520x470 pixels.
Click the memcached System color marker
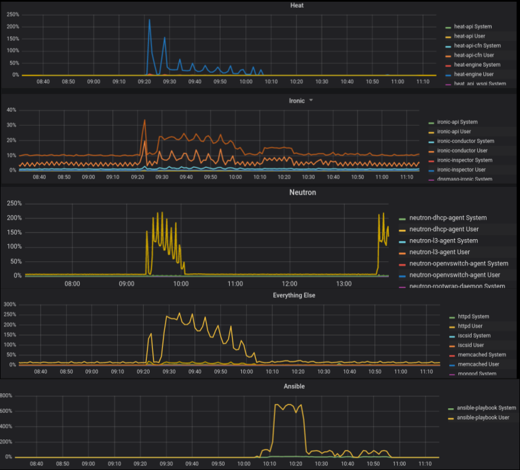coord(451,355)
